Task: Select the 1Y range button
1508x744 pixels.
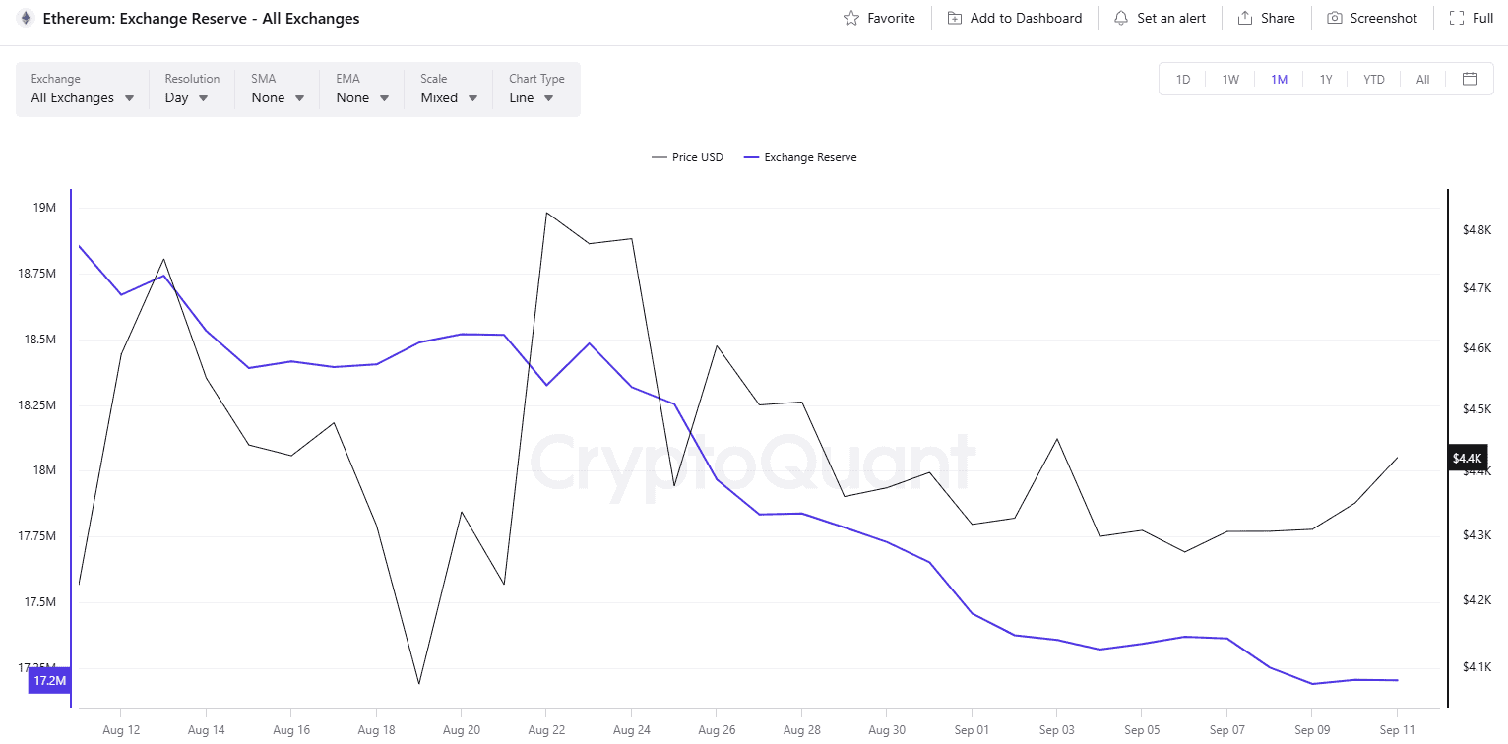Action: pos(1326,80)
